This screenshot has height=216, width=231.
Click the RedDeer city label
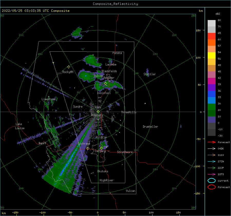(109, 78)
